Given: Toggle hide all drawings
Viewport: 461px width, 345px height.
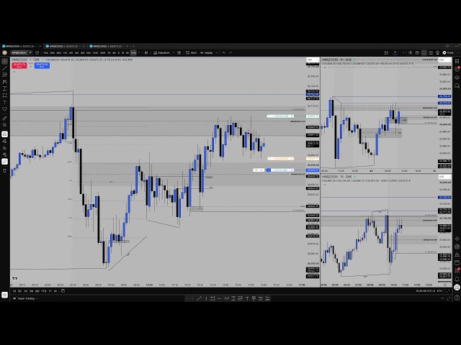Looking at the screenshot, I should click(x=4, y=155).
